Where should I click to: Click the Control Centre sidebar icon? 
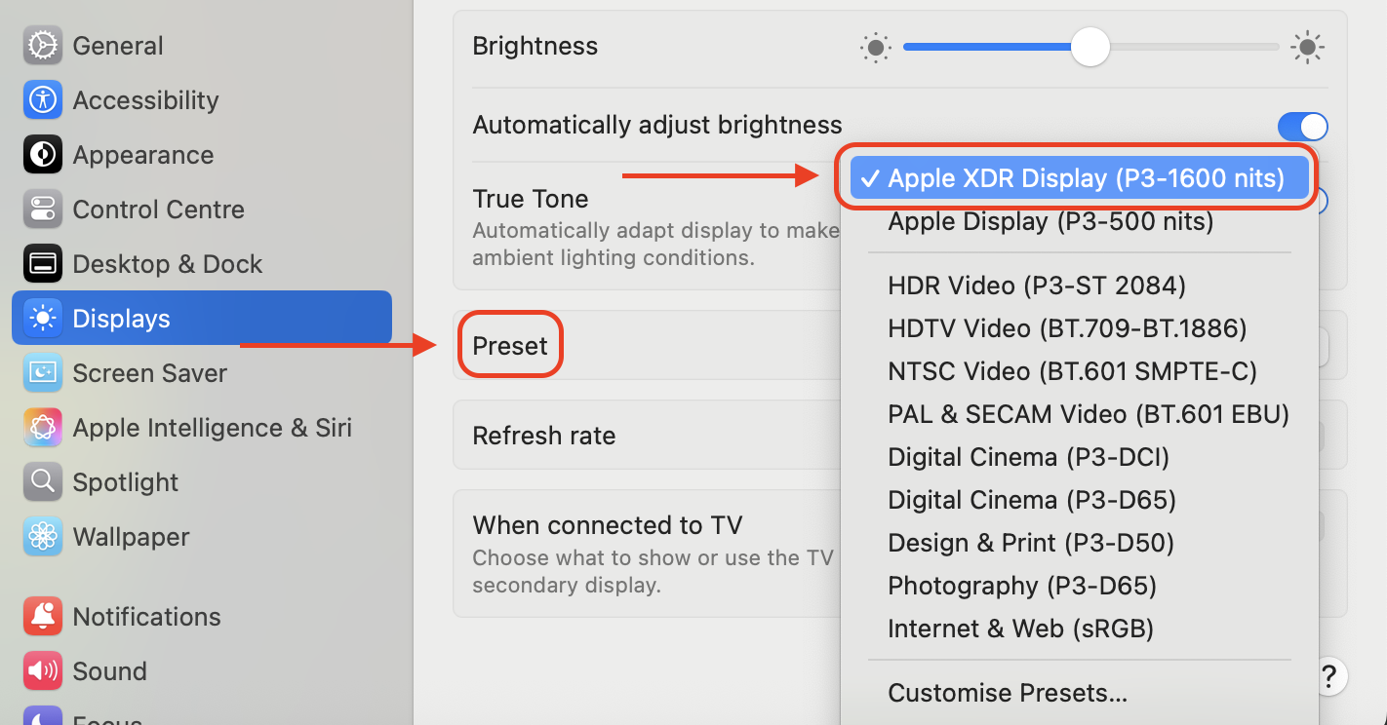(x=158, y=209)
